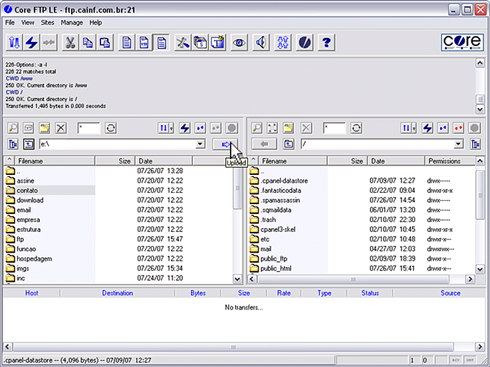Click the red dots icon in remote pane
Viewport: 490px width, 367px height.
click(x=459, y=128)
